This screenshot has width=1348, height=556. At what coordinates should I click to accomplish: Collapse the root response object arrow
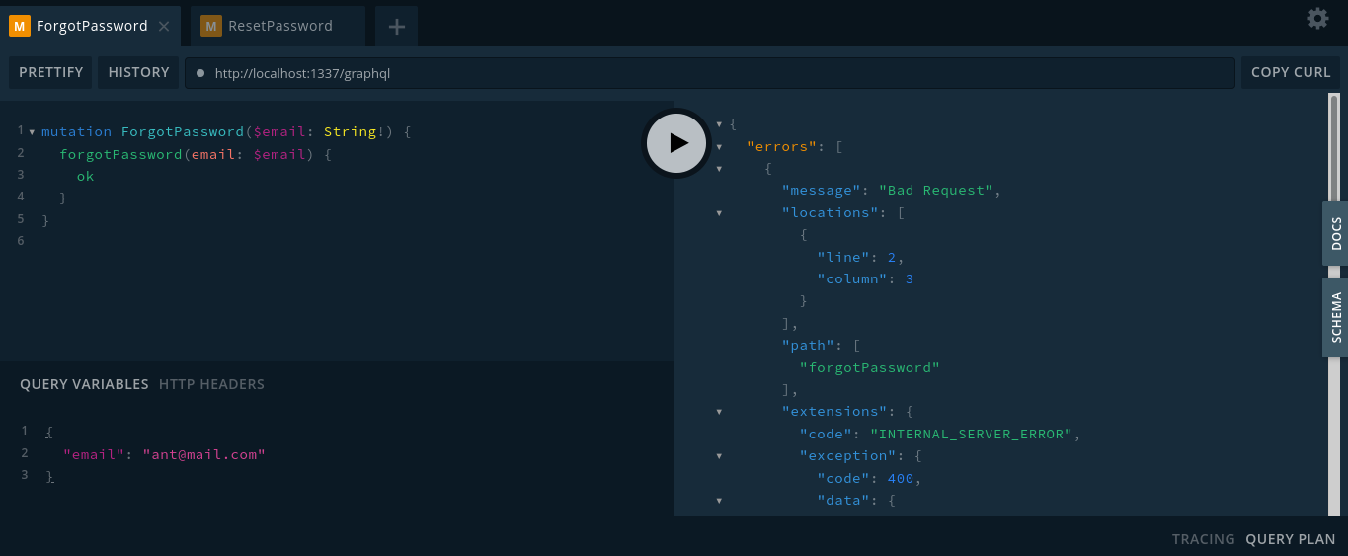tap(719, 124)
